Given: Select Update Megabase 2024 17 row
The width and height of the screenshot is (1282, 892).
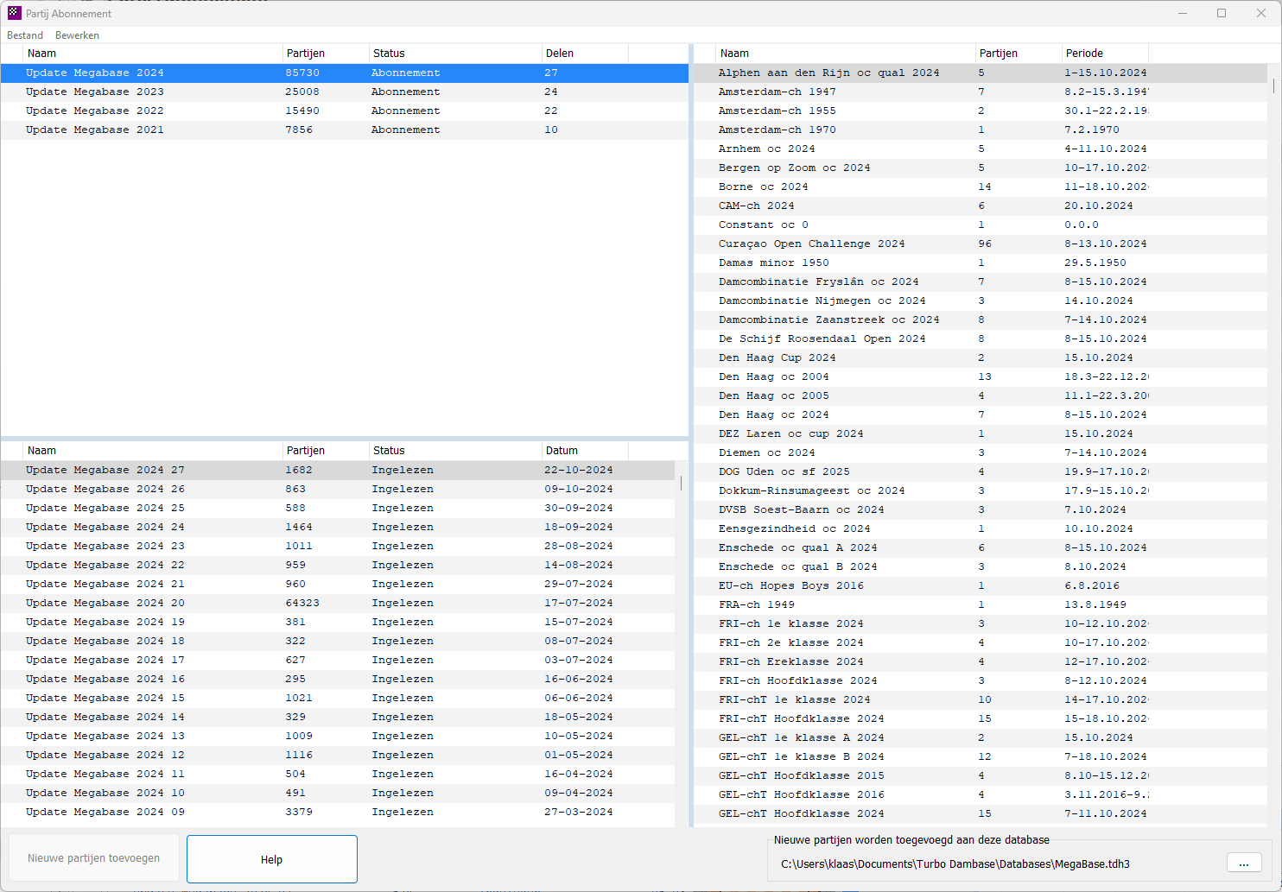Looking at the screenshot, I should click(x=338, y=661).
